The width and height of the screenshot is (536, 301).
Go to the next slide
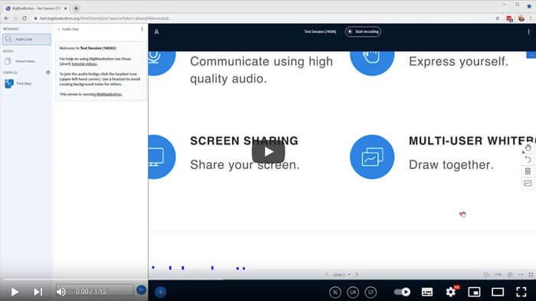click(x=357, y=274)
